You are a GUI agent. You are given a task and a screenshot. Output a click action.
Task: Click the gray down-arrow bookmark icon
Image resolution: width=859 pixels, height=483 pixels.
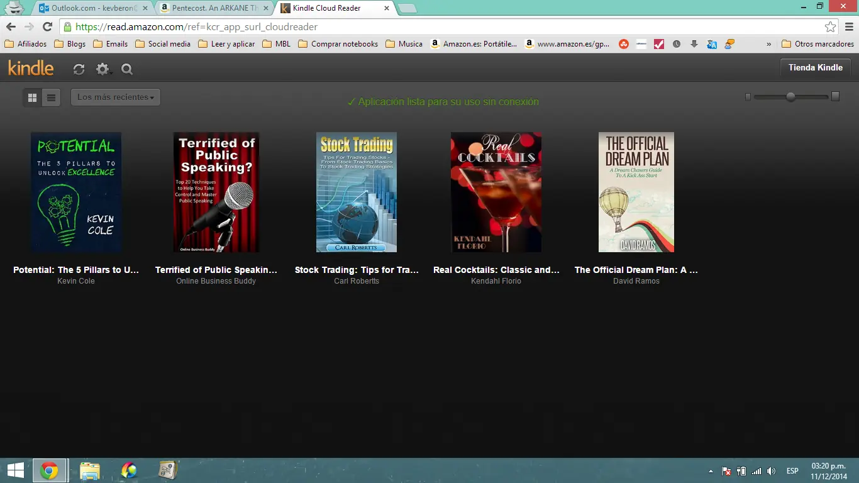pyautogui.click(x=694, y=44)
